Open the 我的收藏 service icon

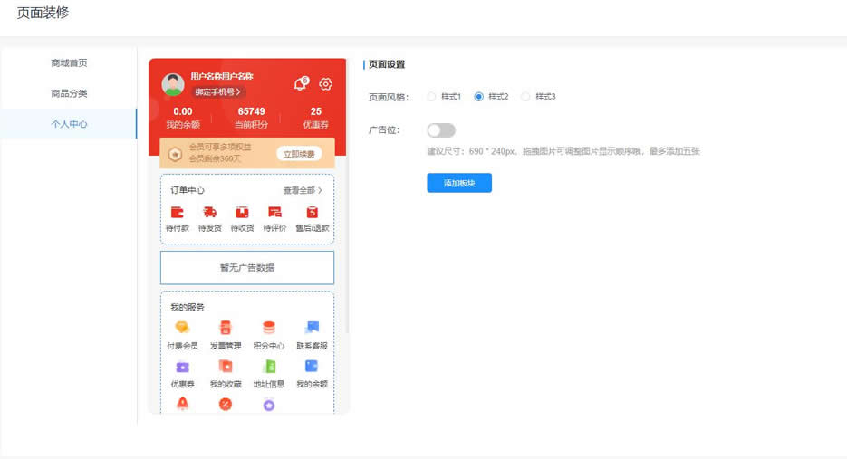tap(226, 367)
